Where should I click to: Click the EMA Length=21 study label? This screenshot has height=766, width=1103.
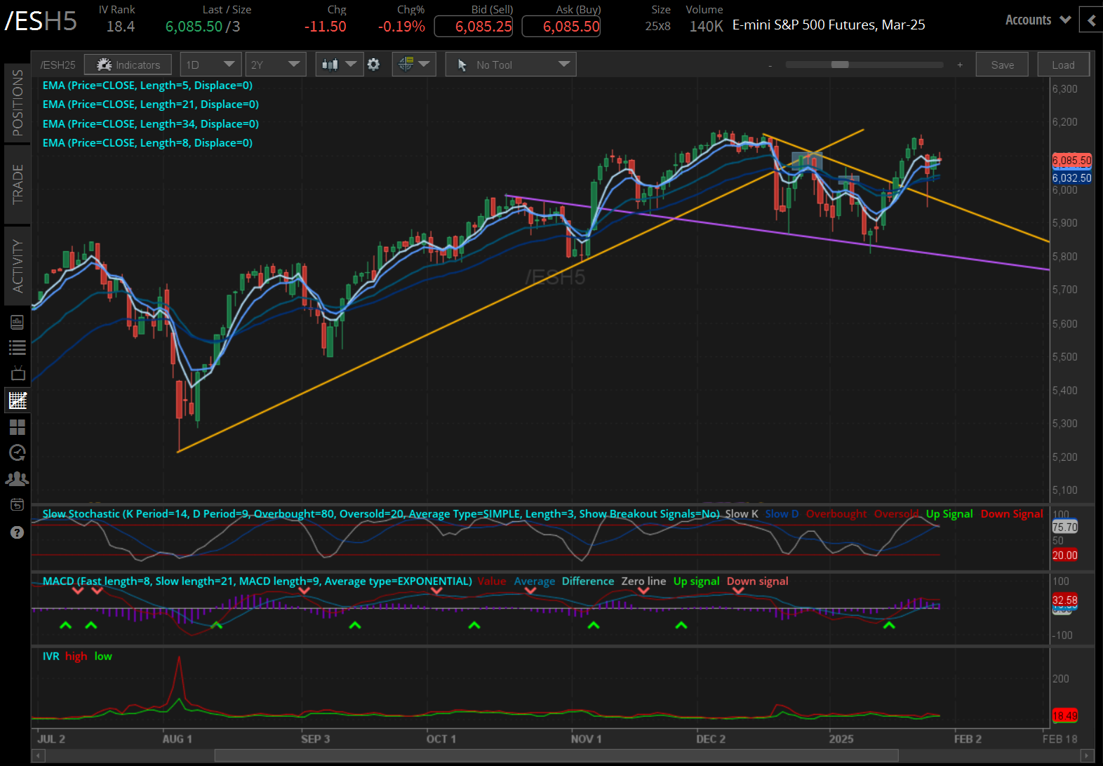click(x=150, y=104)
